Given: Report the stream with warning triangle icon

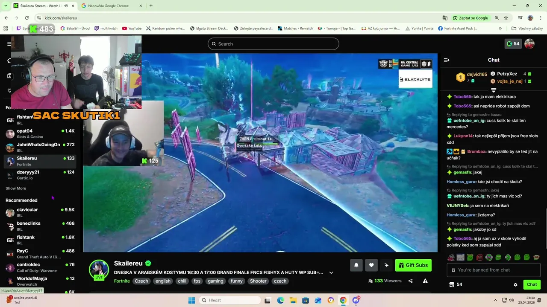Looking at the screenshot, I should (x=425, y=281).
